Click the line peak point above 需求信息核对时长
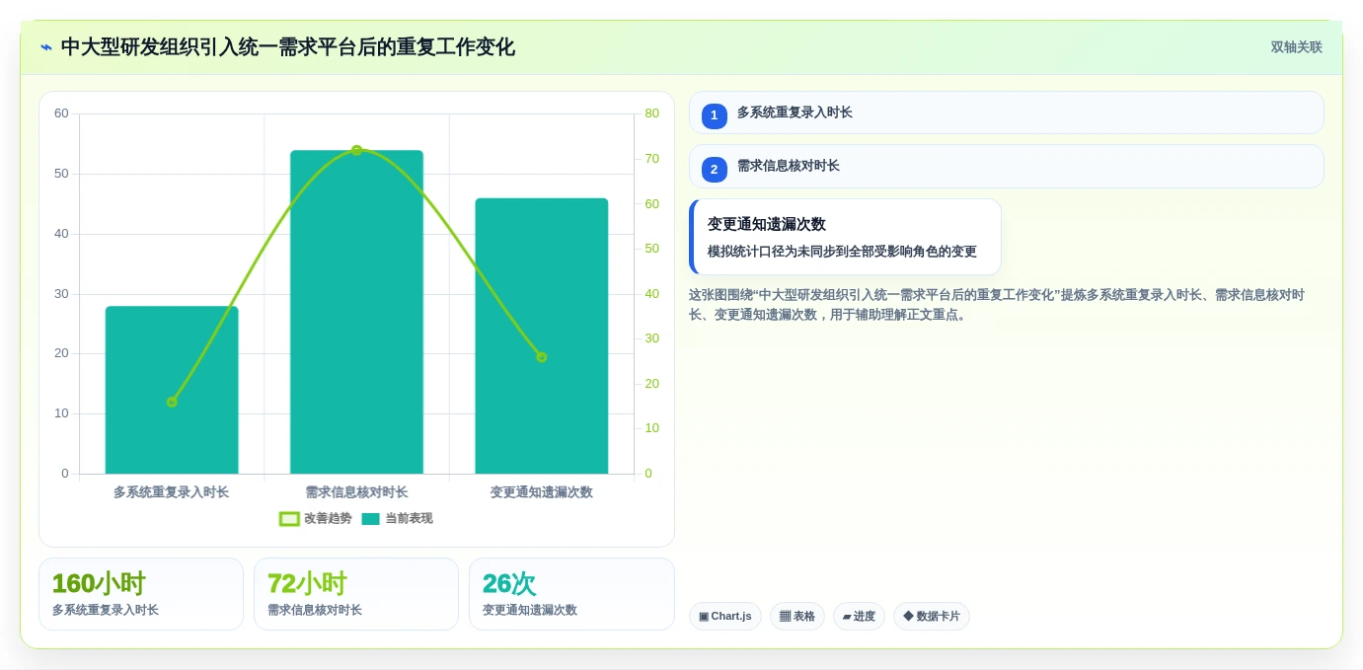Screen dimensions: 1363x670 pos(357,150)
